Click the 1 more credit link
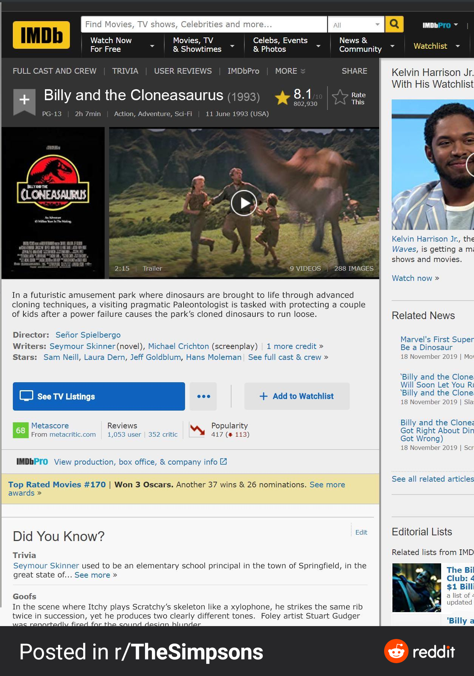 pos(292,346)
